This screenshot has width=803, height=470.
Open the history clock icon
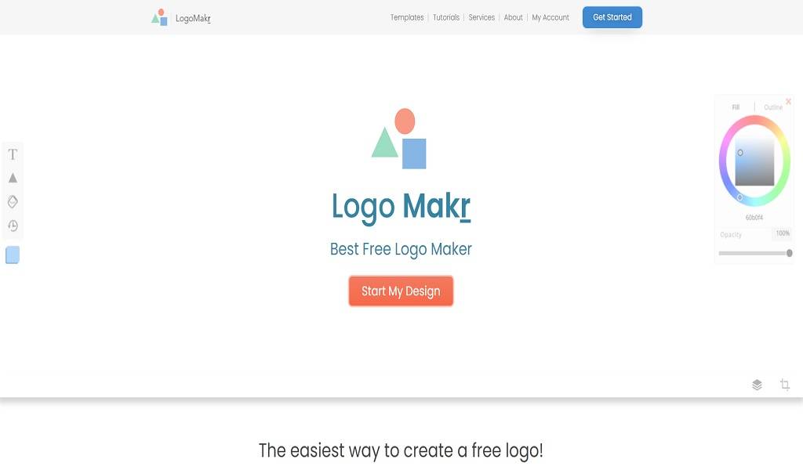13,226
